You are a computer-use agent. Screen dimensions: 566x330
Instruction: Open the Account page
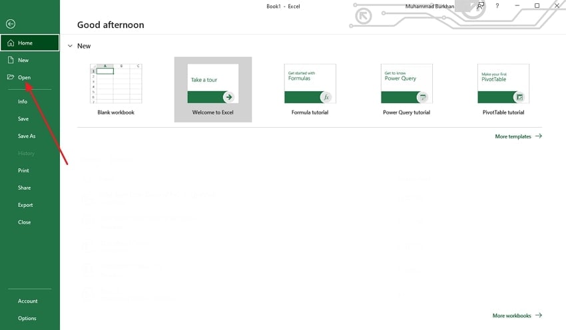tap(28, 301)
